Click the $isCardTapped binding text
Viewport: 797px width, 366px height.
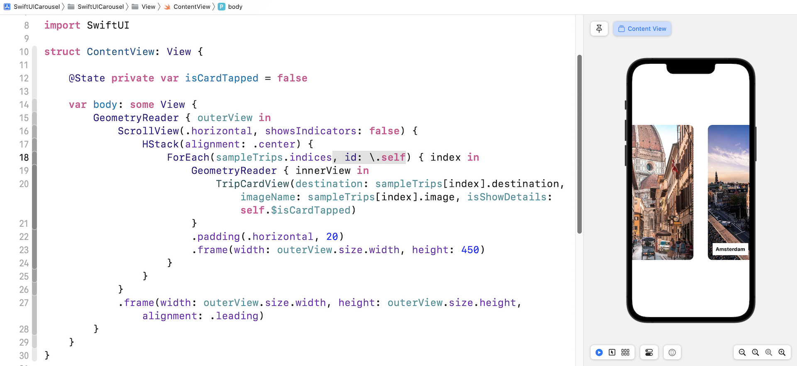[311, 211]
